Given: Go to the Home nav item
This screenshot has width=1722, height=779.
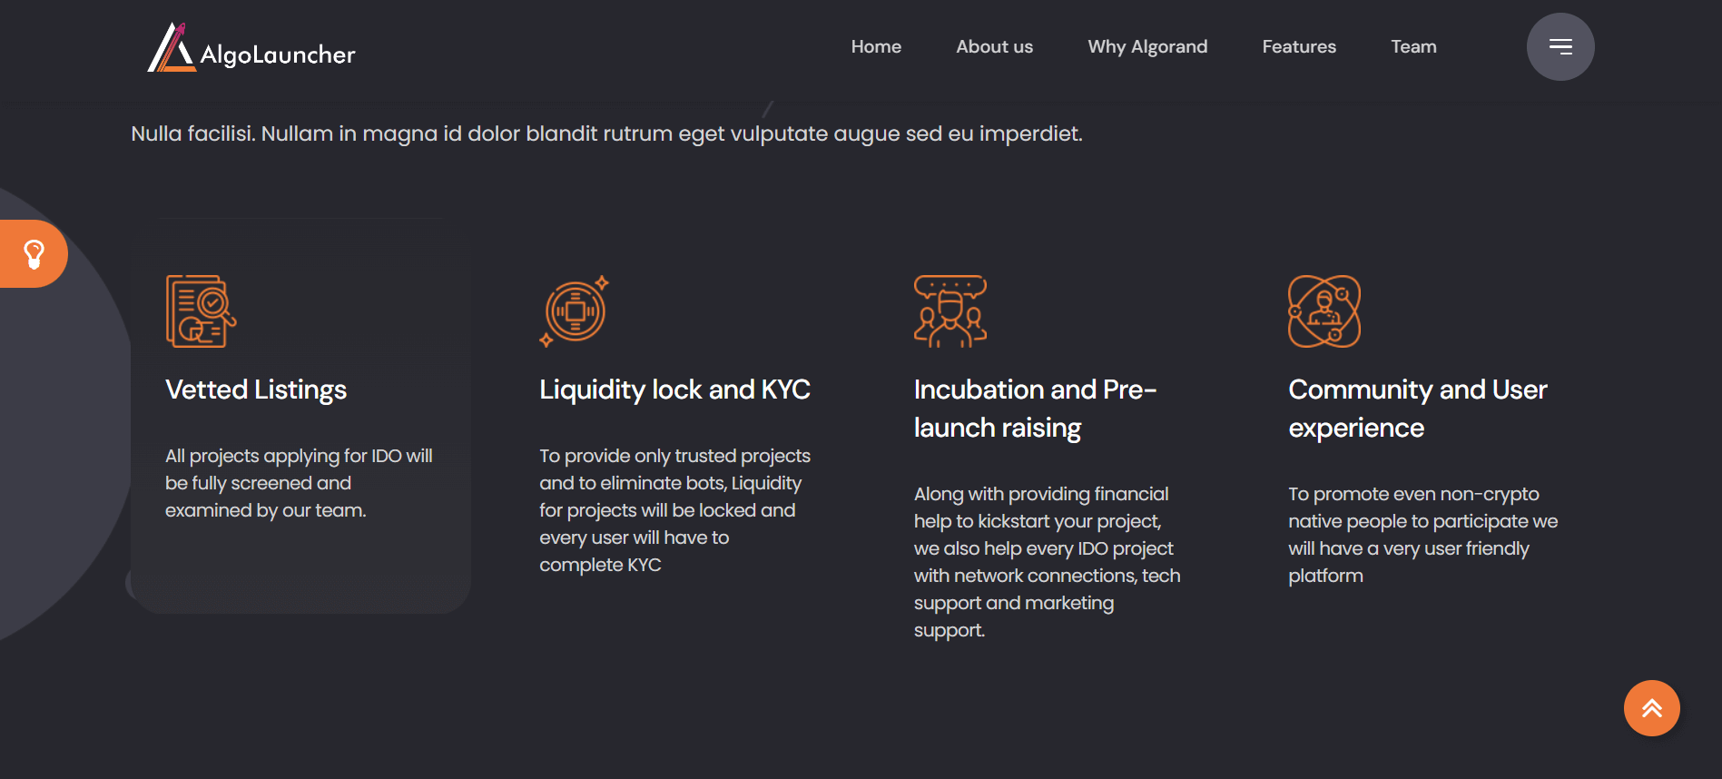Looking at the screenshot, I should coord(876,47).
